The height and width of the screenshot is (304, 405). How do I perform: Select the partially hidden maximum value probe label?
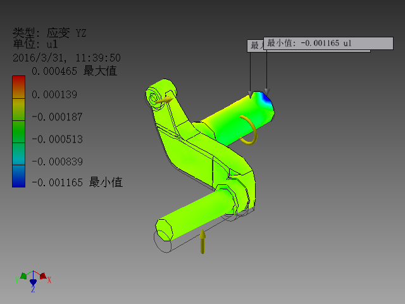pos(256,46)
